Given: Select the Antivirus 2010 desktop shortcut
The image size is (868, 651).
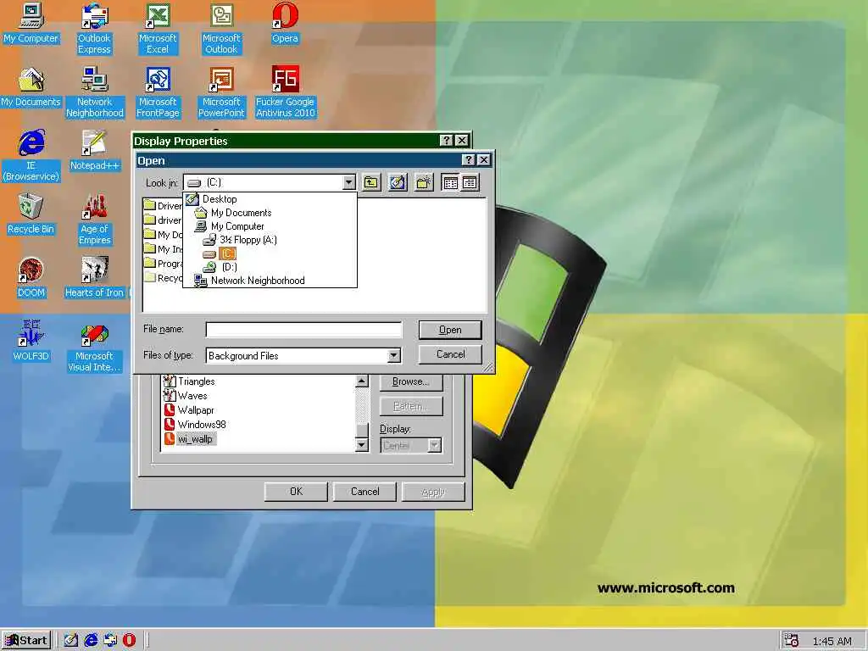Looking at the screenshot, I should point(285,92).
